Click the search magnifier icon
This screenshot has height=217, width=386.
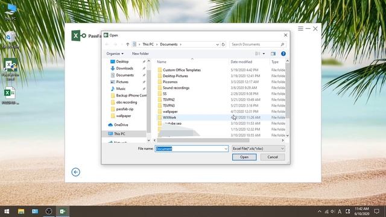(x=282, y=44)
